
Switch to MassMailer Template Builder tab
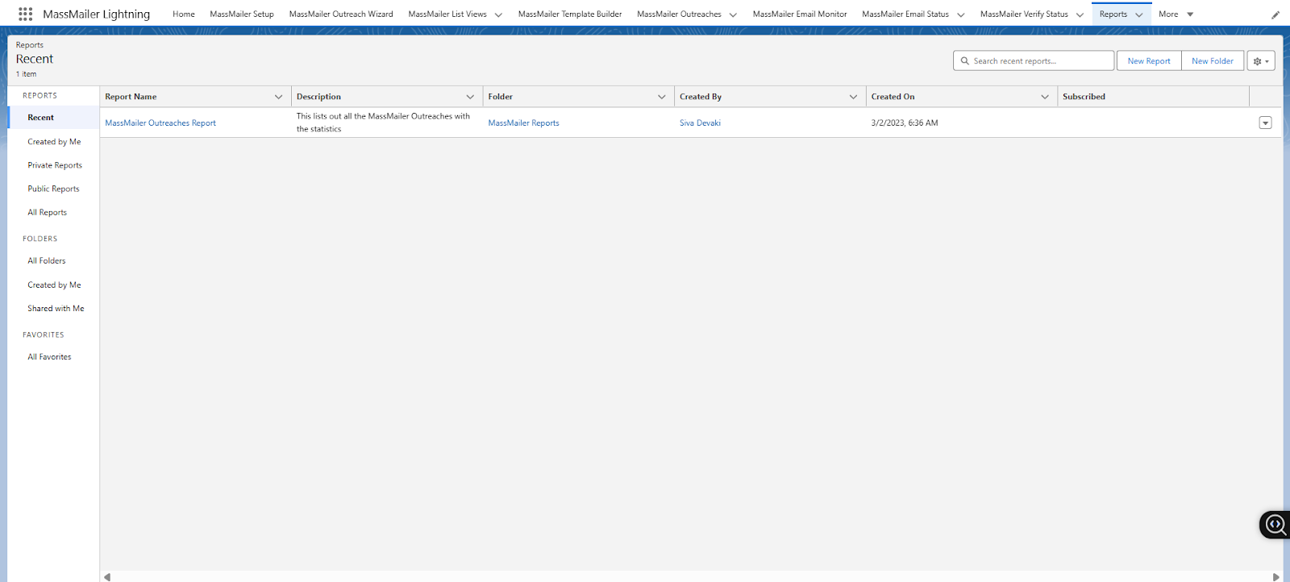tap(569, 15)
